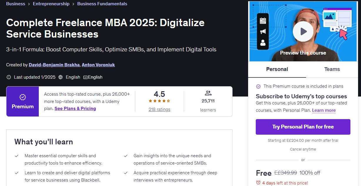This screenshot has width=361, height=186.
Task: Click the closed captions icon
Action: 85,77
